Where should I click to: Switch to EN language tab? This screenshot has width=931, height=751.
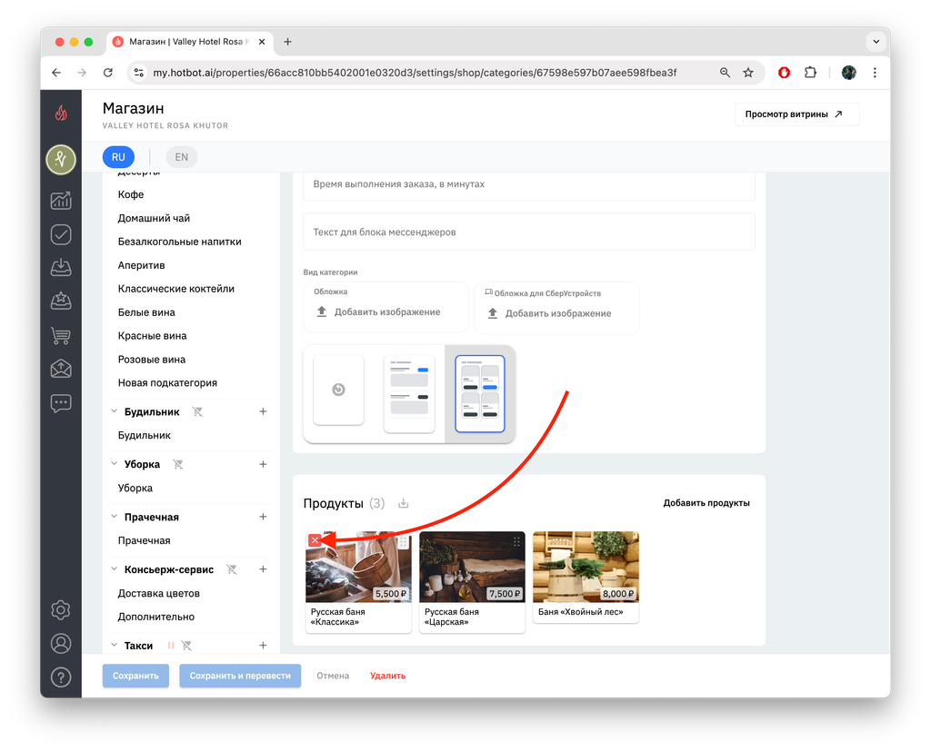(181, 157)
